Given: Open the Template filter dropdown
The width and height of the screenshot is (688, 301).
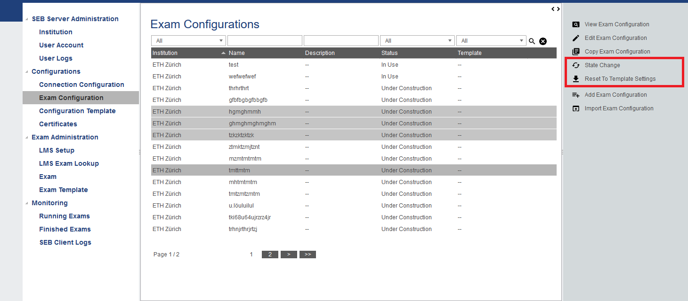Looking at the screenshot, I should coord(491,41).
